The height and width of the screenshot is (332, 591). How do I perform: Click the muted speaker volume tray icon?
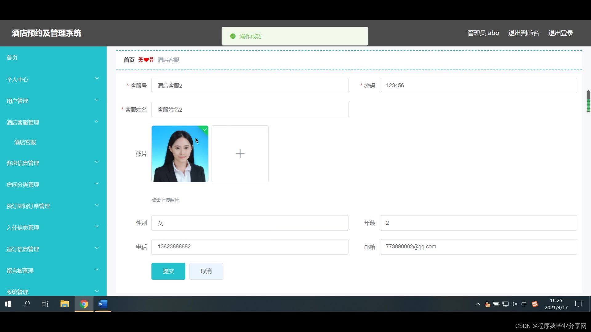[x=514, y=304]
